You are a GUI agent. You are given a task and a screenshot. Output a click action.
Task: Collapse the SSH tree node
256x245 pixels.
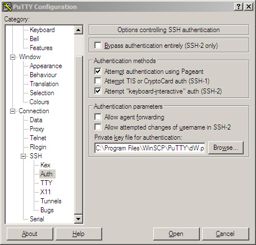pyautogui.click(x=24, y=156)
